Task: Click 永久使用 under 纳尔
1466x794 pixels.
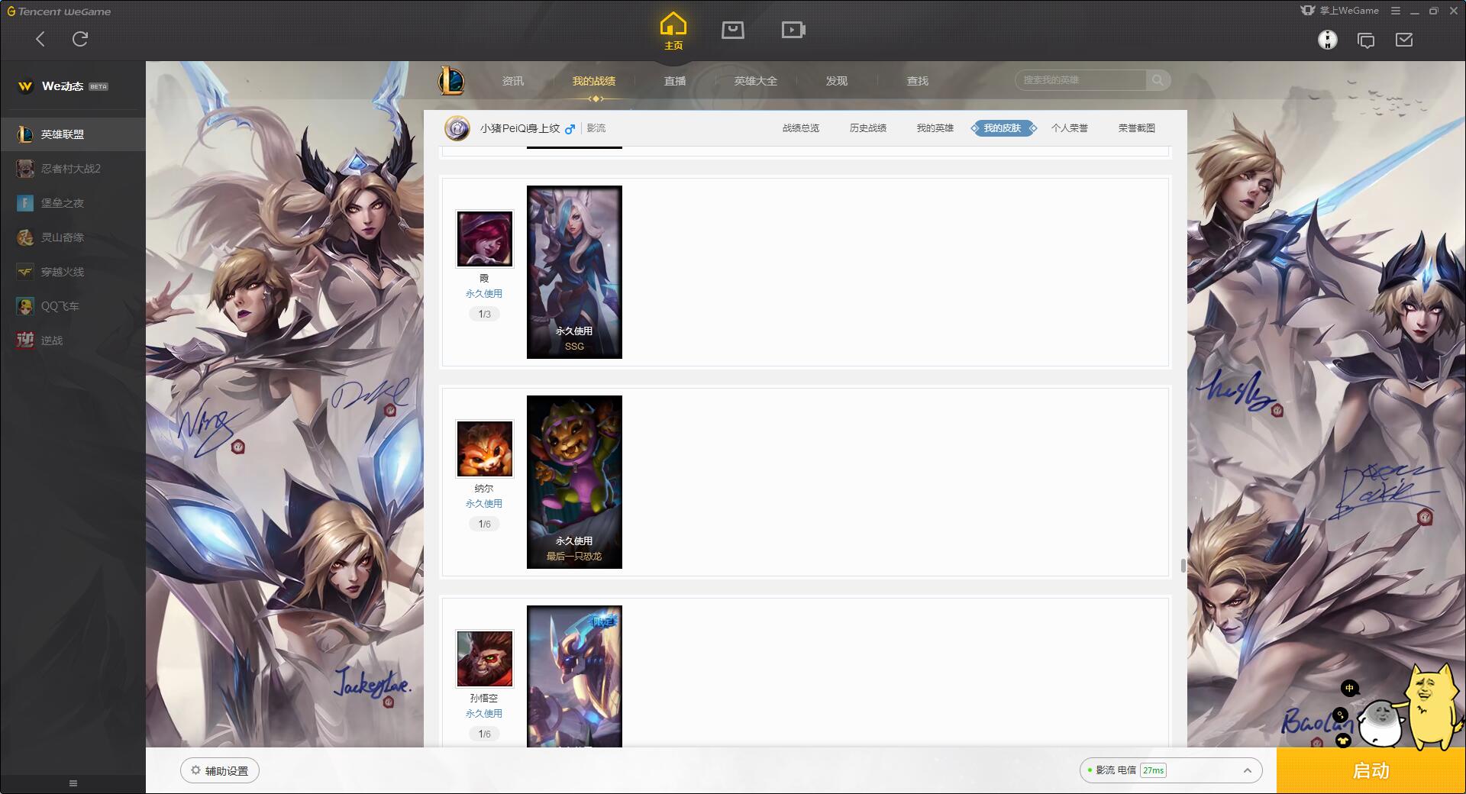Action: [484, 504]
